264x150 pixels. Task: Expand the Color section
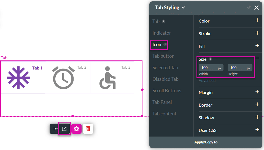[x=257, y=21]
